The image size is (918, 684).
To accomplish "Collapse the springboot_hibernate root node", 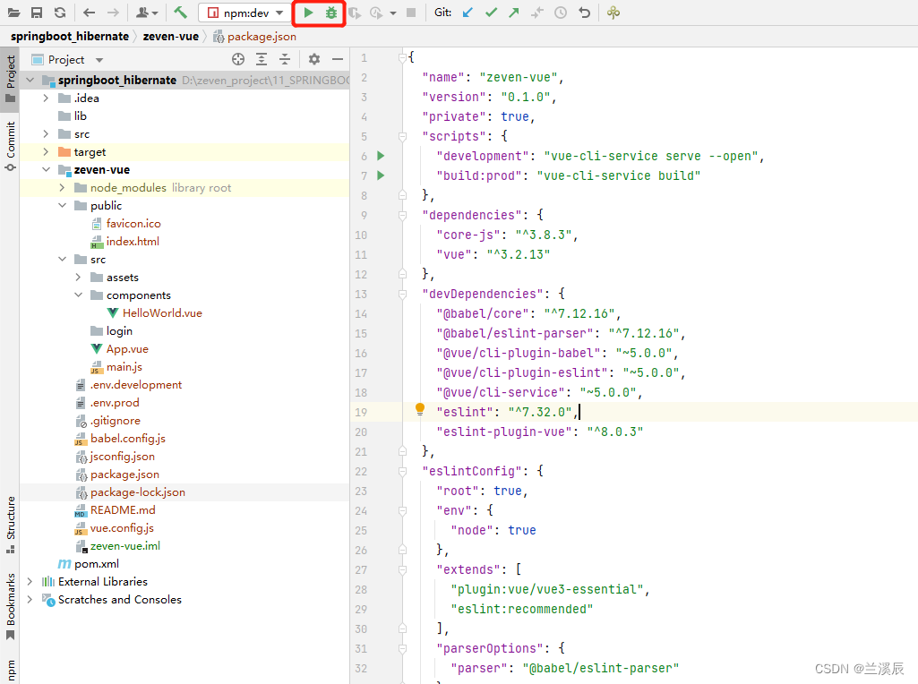I will point(30,80).
